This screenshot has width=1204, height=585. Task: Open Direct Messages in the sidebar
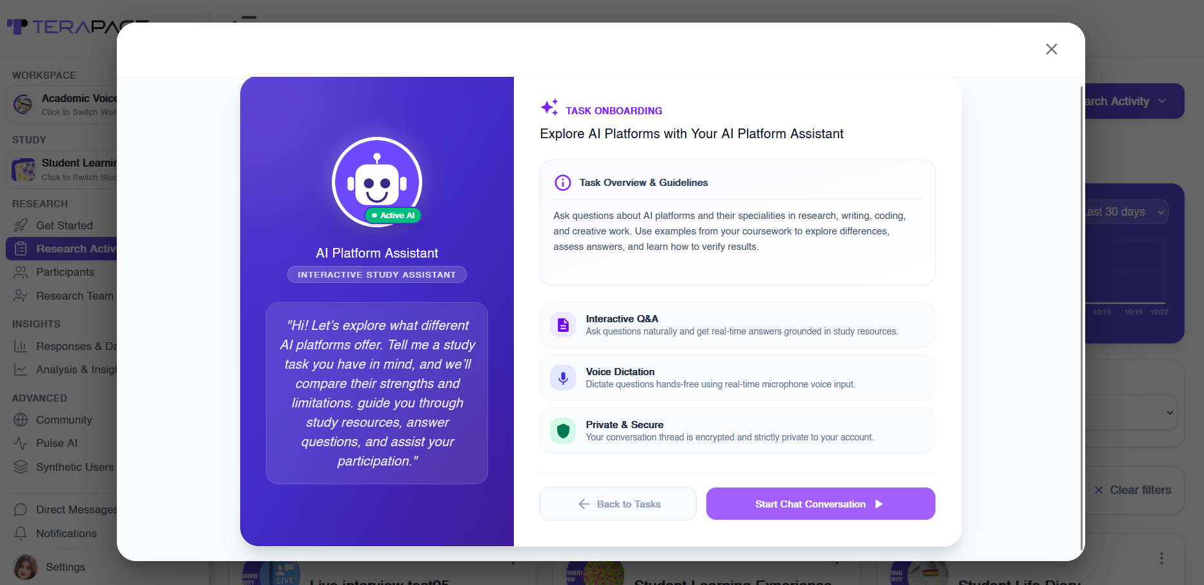[76, 509]
